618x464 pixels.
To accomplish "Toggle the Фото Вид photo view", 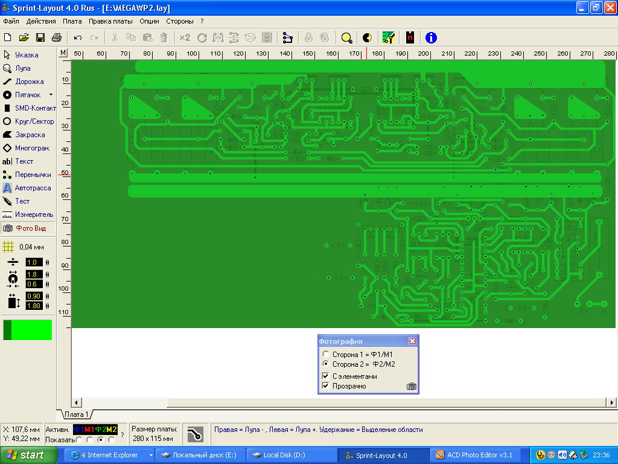I will pos(28,228).
